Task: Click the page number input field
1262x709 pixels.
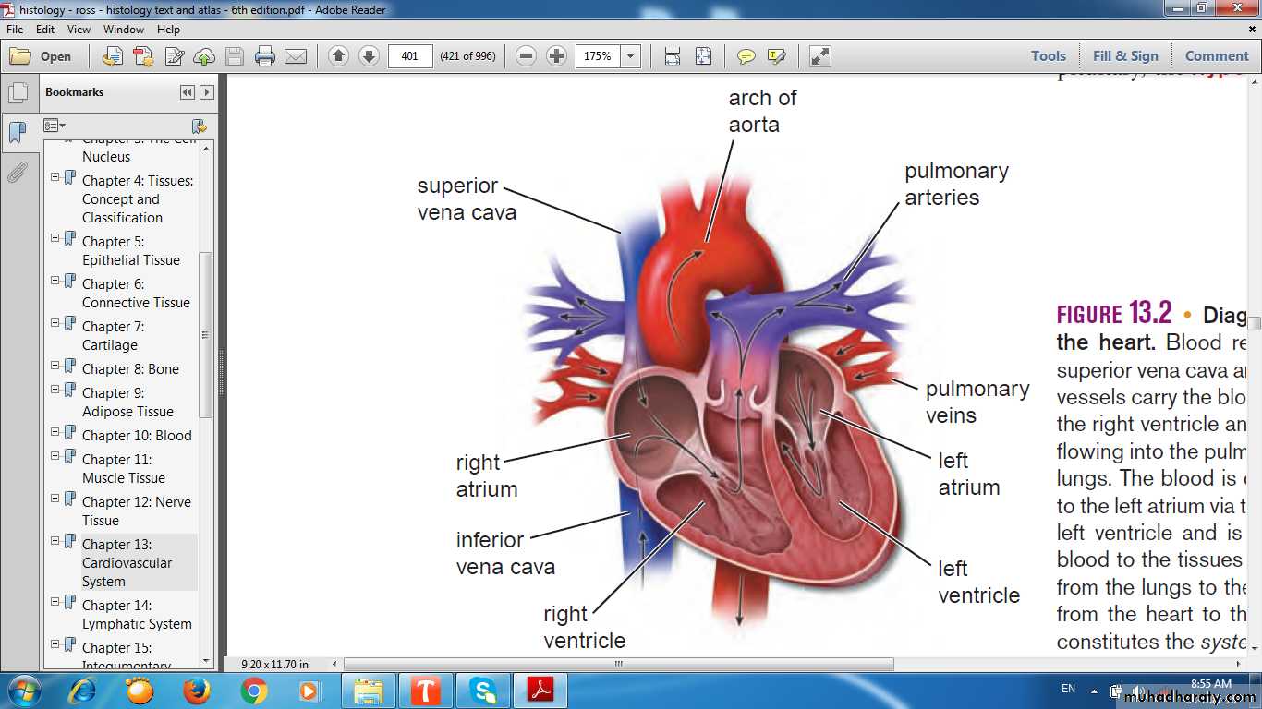Action: click(x=410, y=56)
